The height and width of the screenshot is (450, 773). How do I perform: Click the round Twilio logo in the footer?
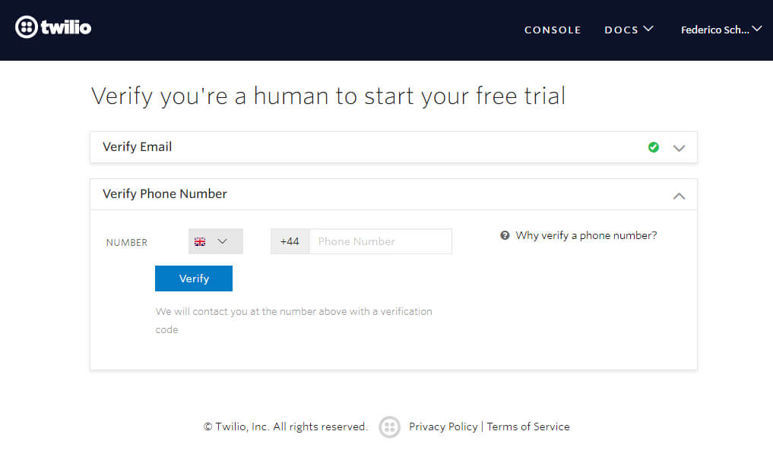click(389, 427)
